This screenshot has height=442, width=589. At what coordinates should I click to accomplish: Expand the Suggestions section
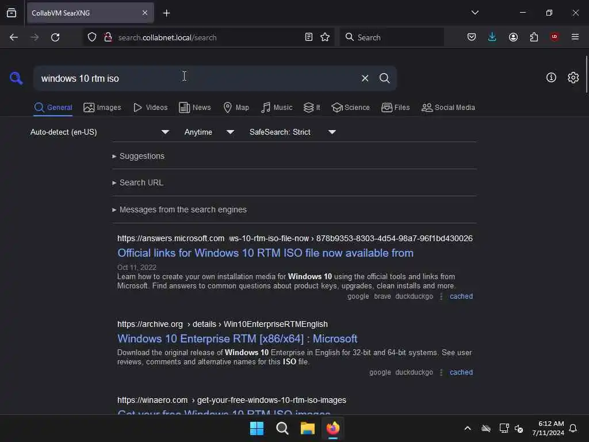(138, 156)
